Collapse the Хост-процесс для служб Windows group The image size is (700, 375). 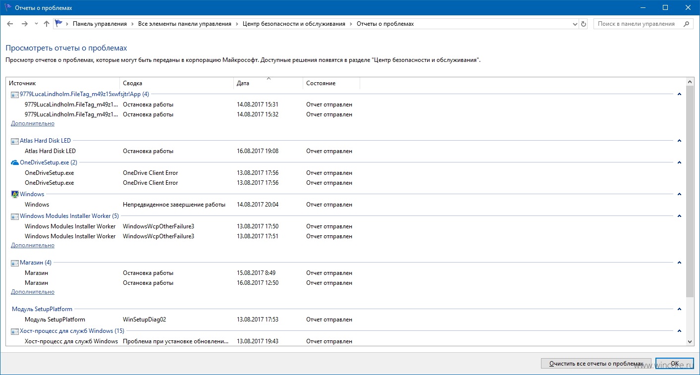click(679, 331)
